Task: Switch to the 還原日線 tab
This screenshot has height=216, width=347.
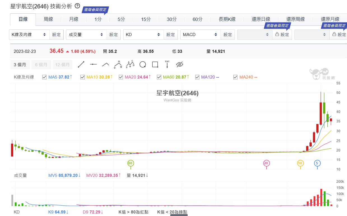Action: (261, 19)
